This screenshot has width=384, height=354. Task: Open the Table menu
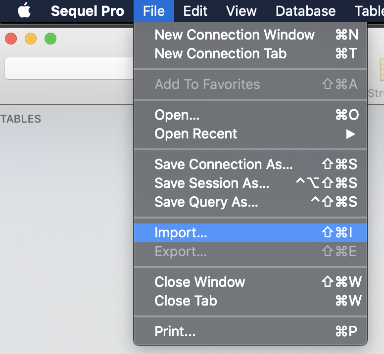point(369,11)
